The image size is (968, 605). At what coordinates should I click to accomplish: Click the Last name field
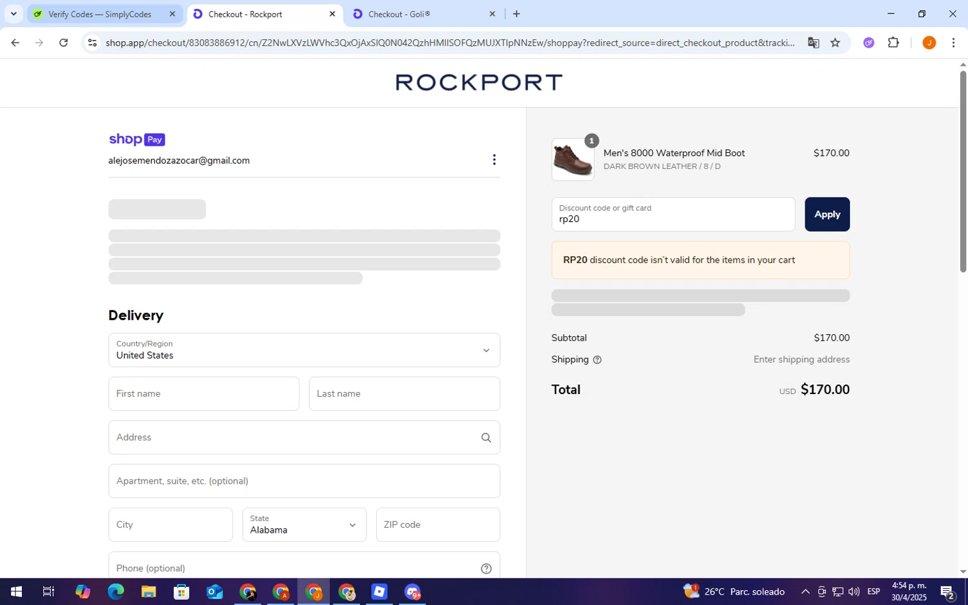[x=405, y=393]
